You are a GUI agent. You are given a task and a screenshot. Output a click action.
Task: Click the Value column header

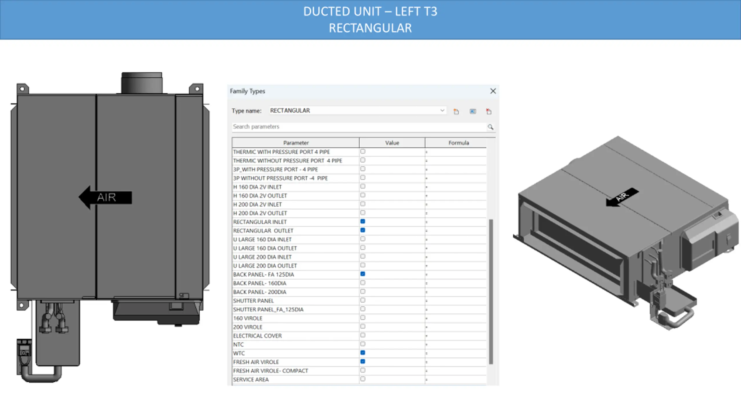[392, 143]
